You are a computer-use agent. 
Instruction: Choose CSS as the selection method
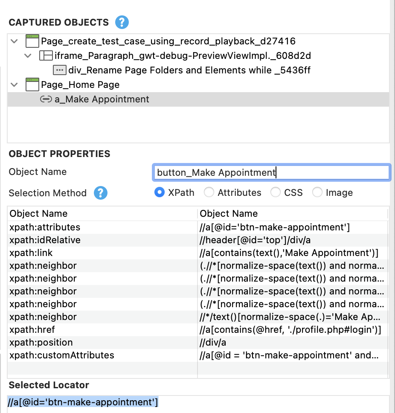tap(276, 192)
